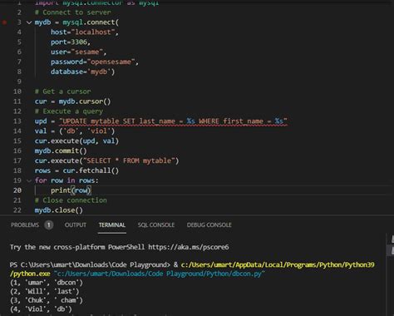Click line number 13 in the gutter
This screenshot has height=316, width=394.
coord(17,121)
